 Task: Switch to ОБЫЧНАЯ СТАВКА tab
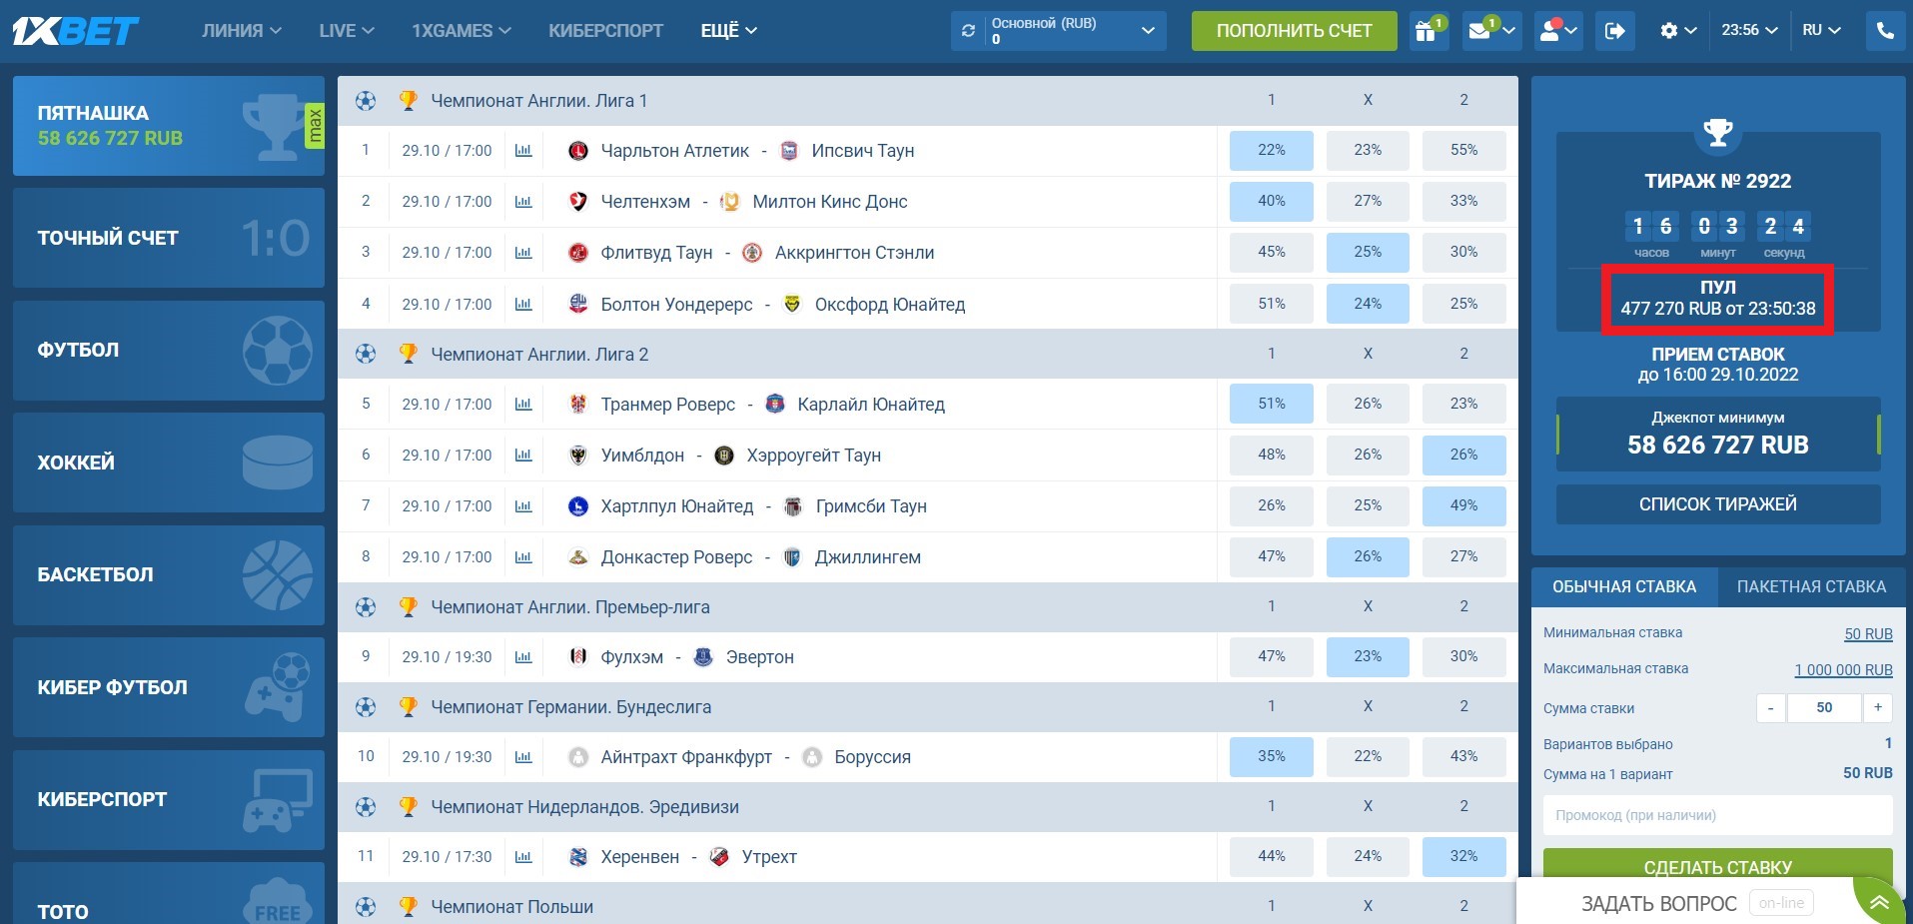tap(1624, 587)
